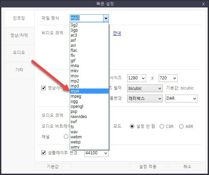The image size is (209, 175).
Task: Expand the bicubic filter dropdown
Action: pos(145,88)
